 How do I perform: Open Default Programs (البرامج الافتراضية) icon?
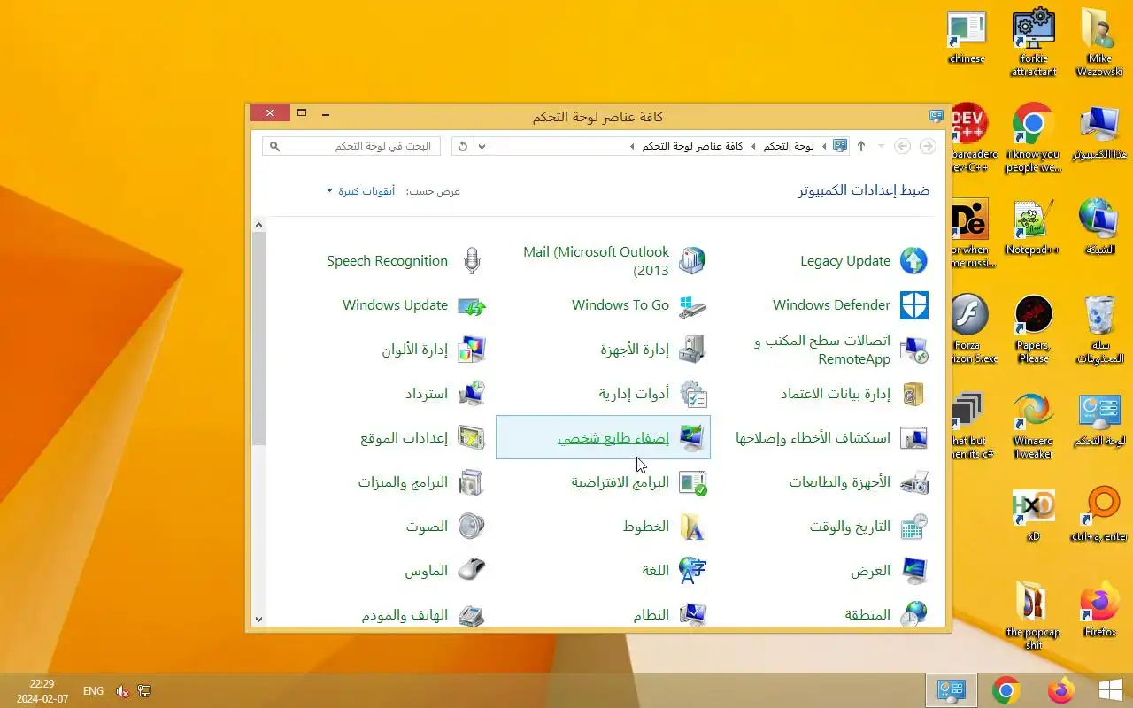pyautogui.click(x=692, y=482)
